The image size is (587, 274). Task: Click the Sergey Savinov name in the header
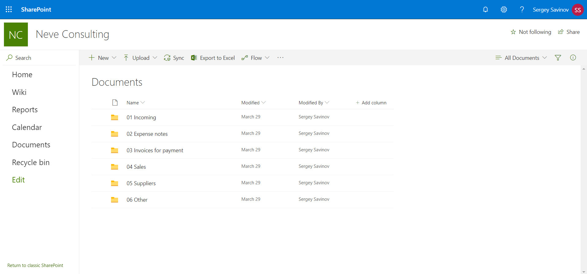point(551,10)
